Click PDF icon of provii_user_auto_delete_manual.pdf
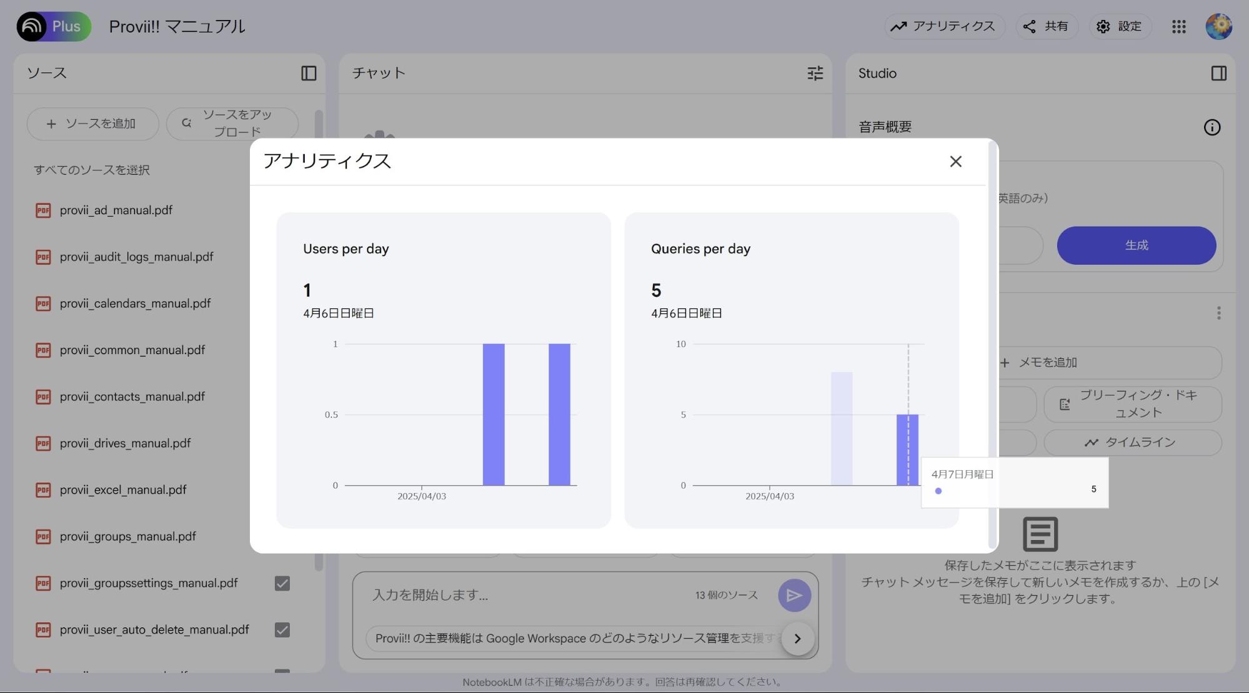 [x=43, y=630]
